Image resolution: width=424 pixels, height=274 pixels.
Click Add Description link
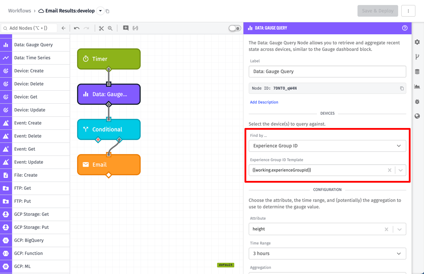tap(264, 102)
